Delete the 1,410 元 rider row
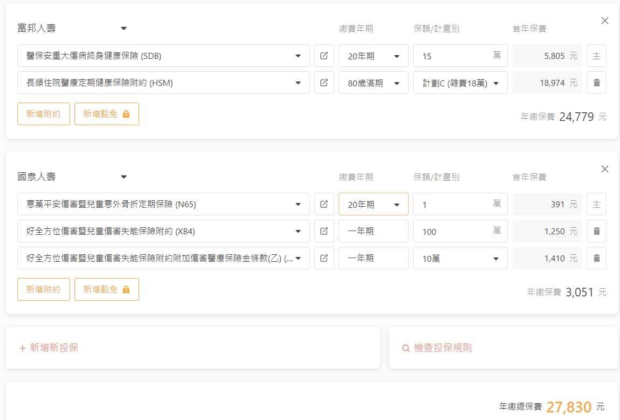Image resolution: width=620 pixels, height=420 pixels. point(596,258)
